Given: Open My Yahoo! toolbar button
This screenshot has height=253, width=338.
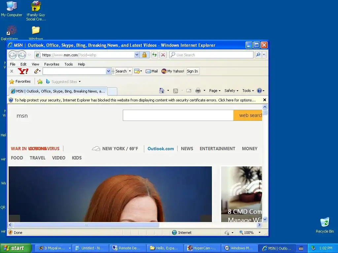Looking at the screenshot, I should [173, 71].
